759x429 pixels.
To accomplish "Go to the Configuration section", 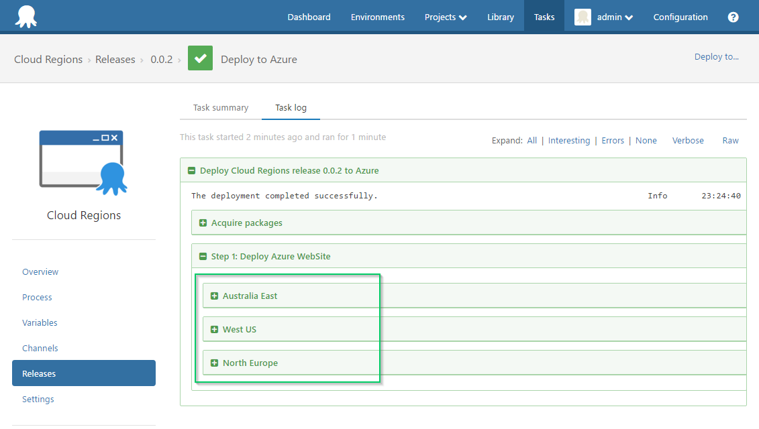I will (x=680, y=17).
